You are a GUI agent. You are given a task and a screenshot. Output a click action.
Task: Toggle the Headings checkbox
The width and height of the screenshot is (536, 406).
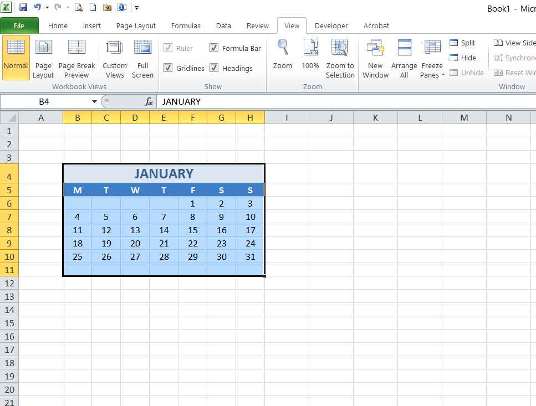(213, 68)
